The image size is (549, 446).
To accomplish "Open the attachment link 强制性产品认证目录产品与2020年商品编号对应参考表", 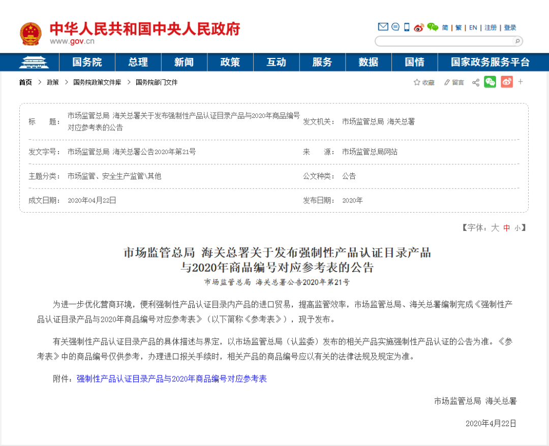I will point(171,379).
